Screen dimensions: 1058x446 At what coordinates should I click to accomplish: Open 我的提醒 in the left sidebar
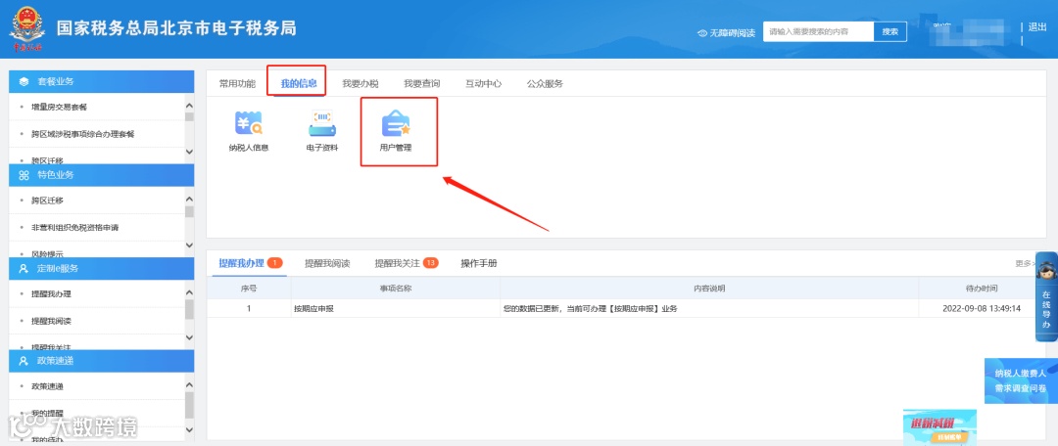point(47,413)
